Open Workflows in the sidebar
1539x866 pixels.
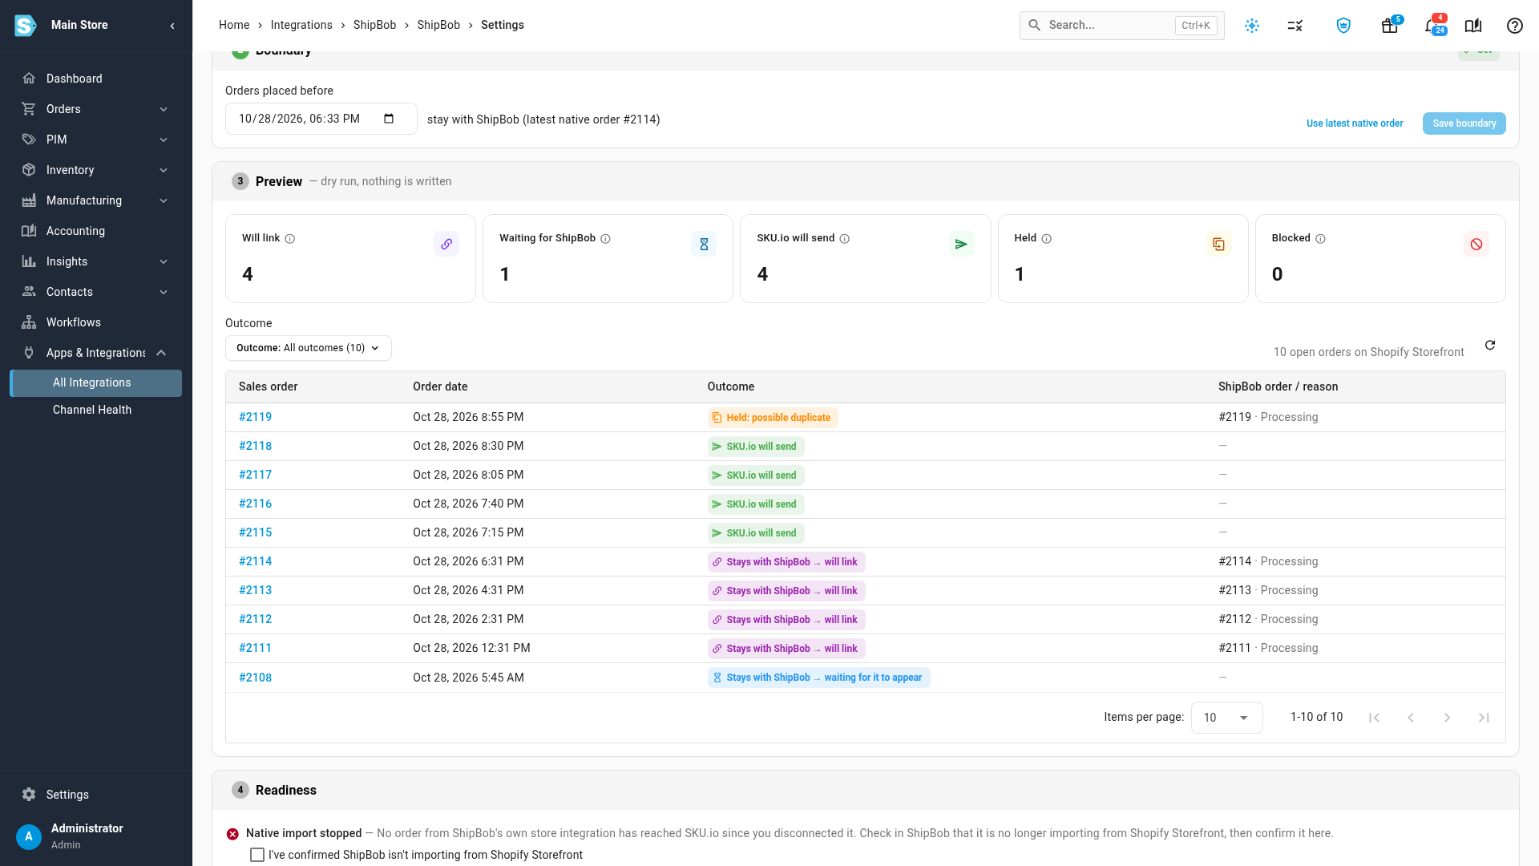click(96, 322)
